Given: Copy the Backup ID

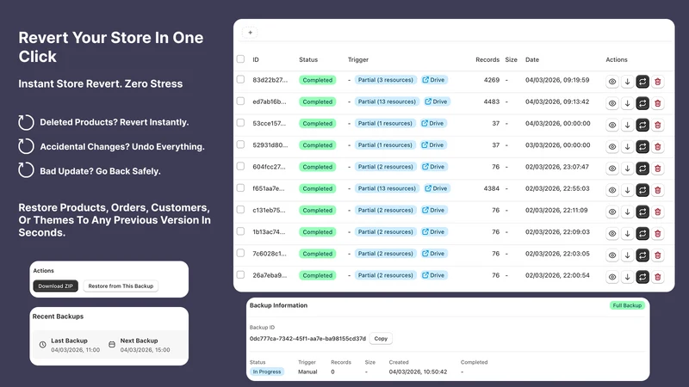Looking at the screenshot, I should tap(381, 339).
